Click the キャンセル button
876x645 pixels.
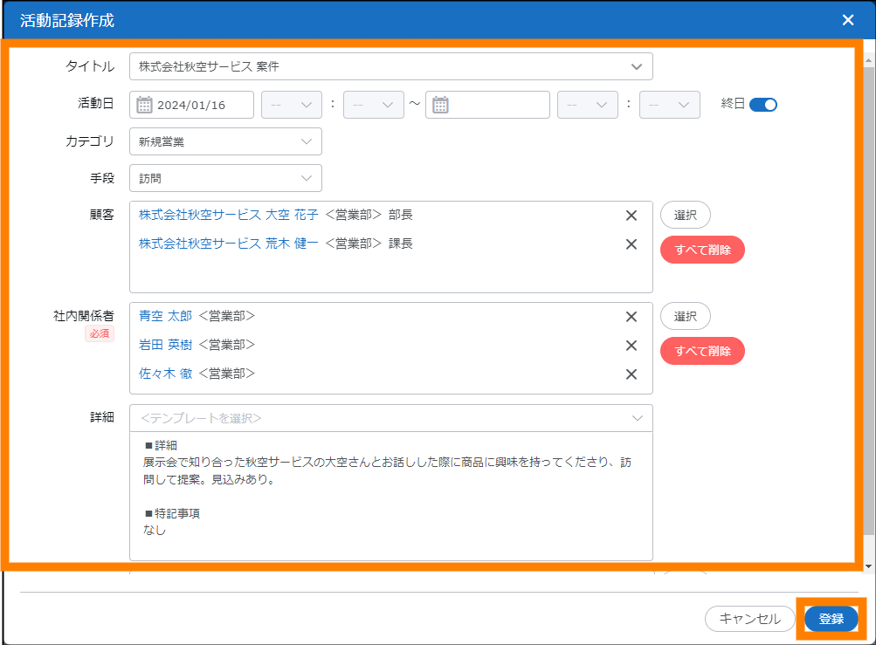(749, 619)
